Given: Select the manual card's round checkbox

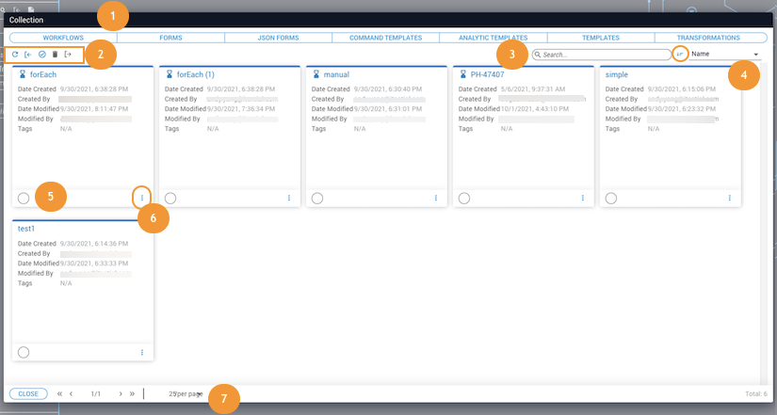Looking at the screenshot, I should coord(317,199).
